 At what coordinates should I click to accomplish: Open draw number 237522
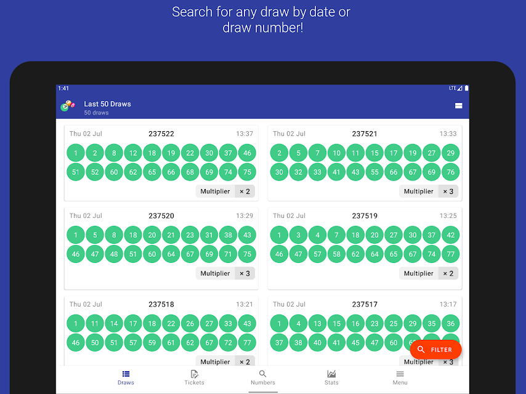click(x=161, y=134)
